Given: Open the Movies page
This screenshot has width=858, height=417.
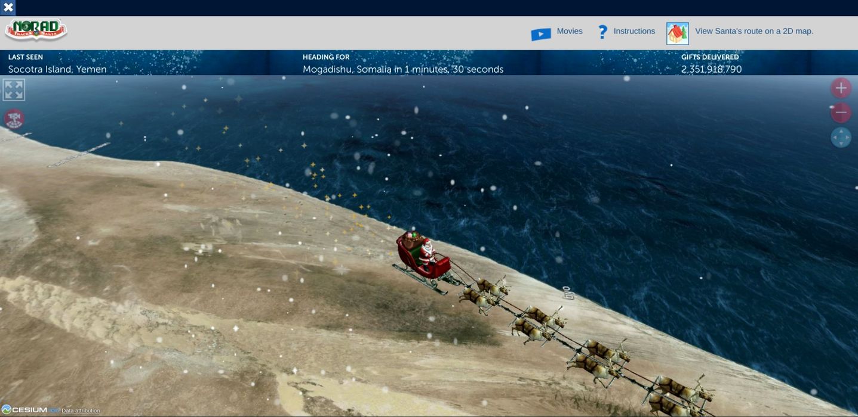Looking at the screenshot, I should [x=569, y=31].
